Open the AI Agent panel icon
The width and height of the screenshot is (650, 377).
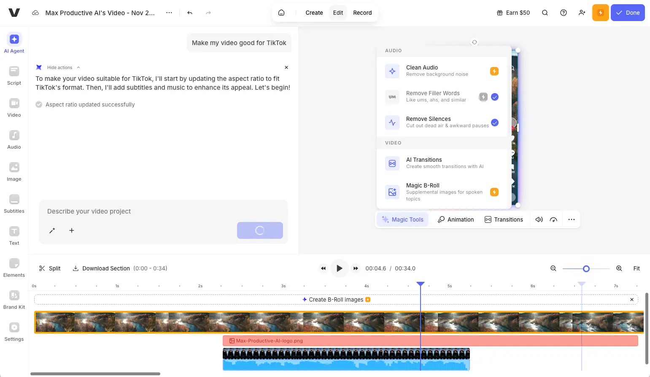tap(14, 40)
